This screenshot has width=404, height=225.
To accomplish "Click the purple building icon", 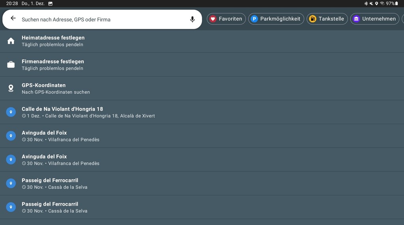I will tap(356, 19).
